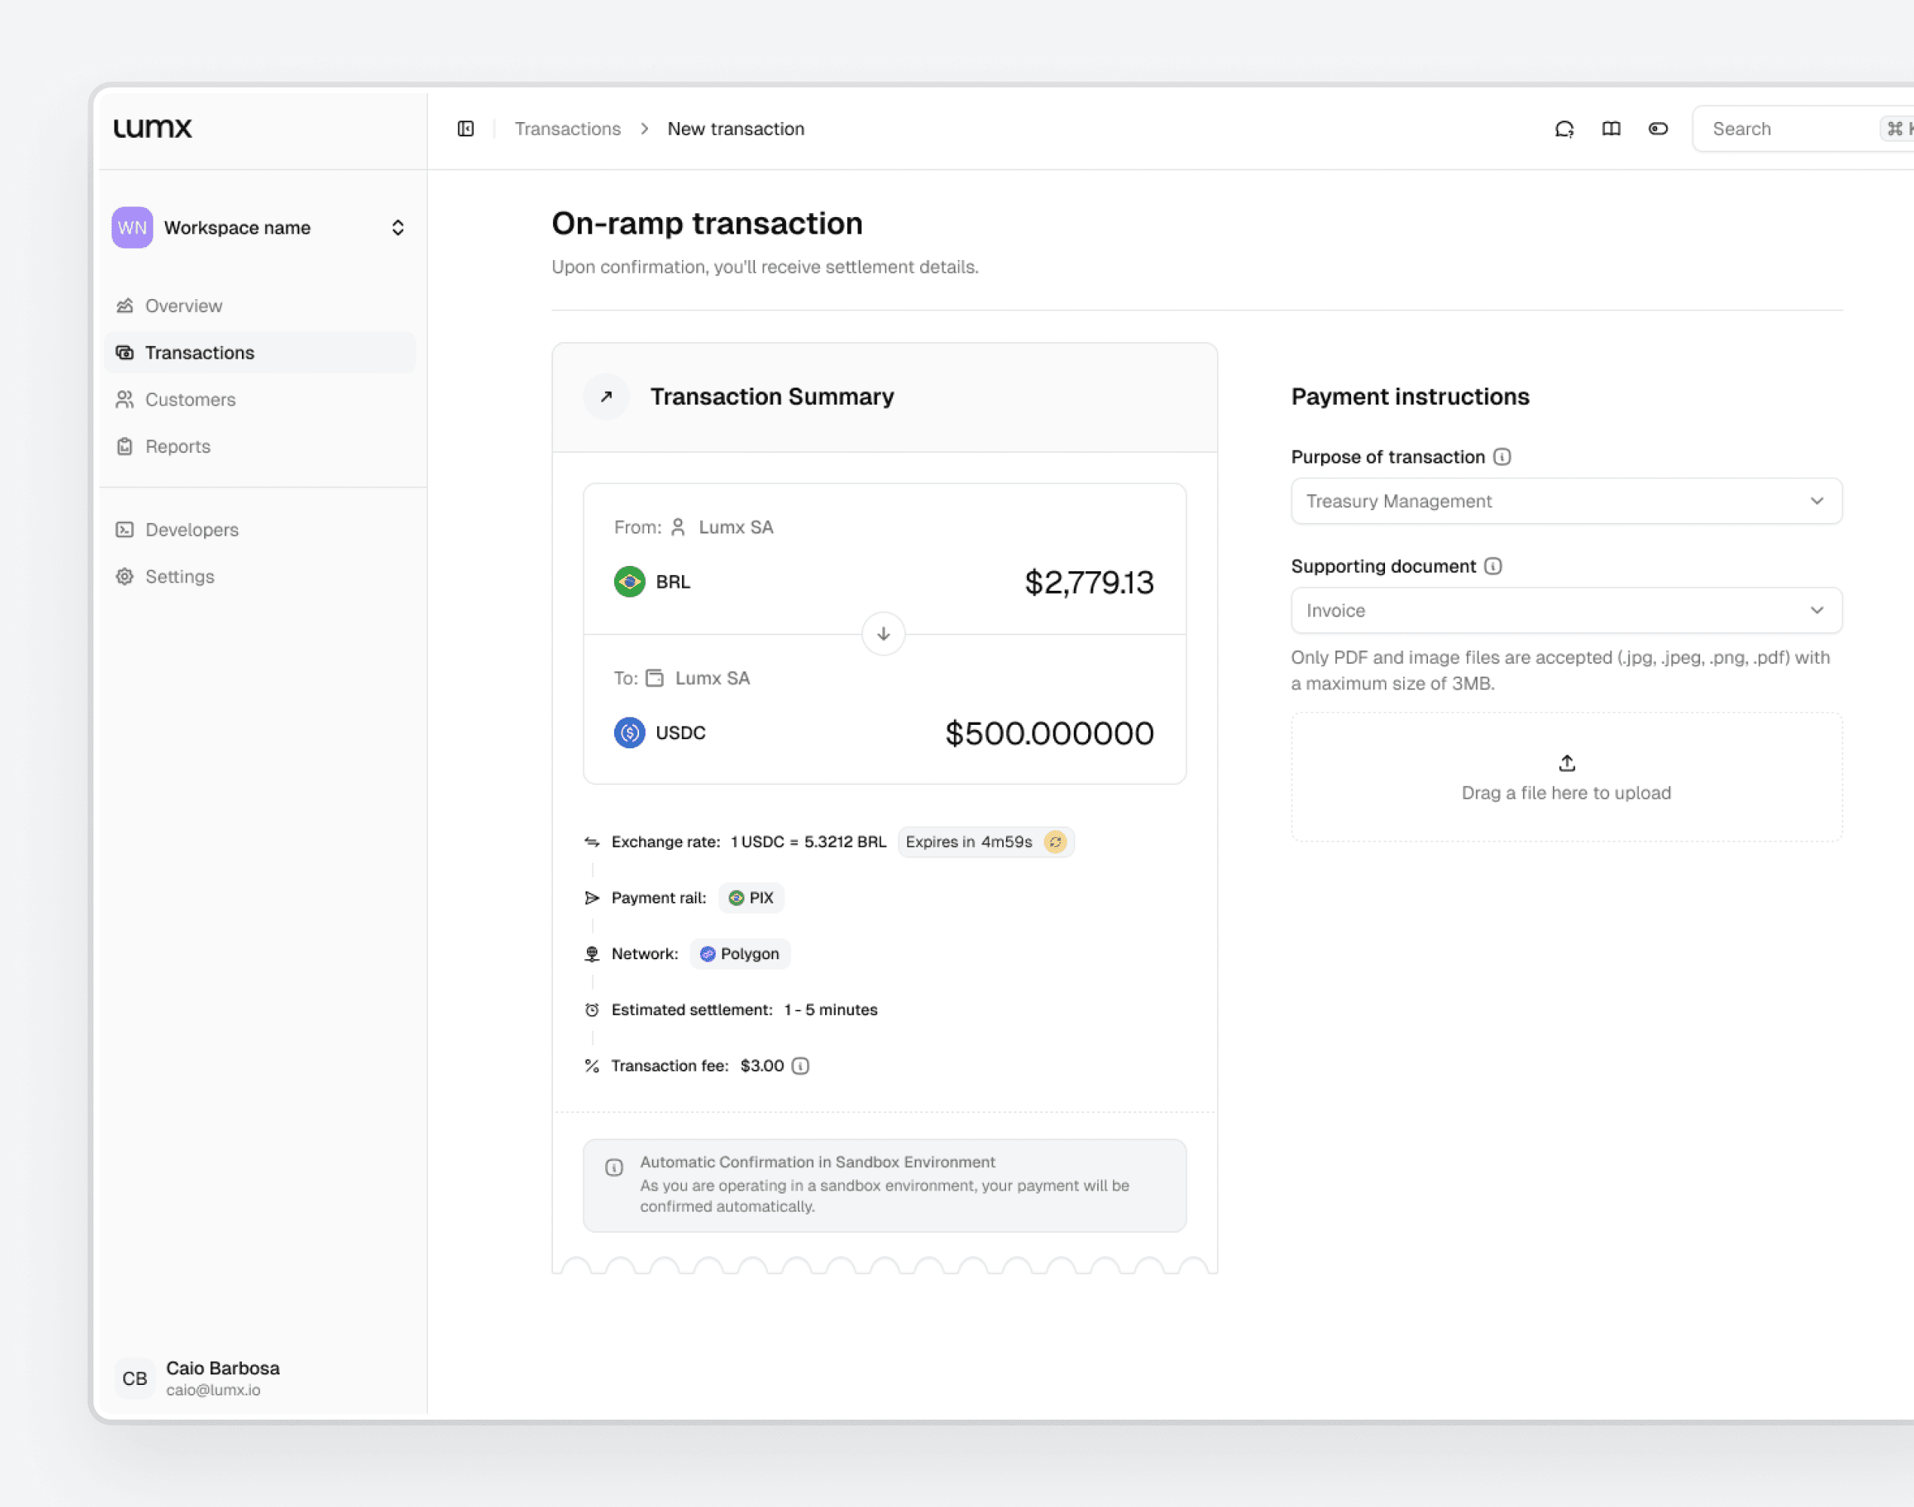Click the transaction fee info icon

800,1066
